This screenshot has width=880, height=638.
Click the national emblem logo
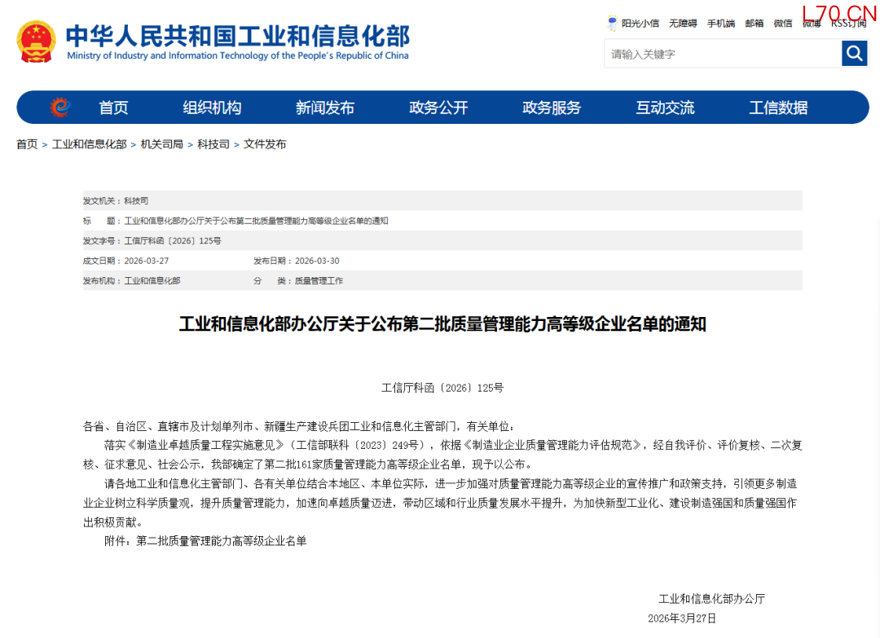(37, 42)
